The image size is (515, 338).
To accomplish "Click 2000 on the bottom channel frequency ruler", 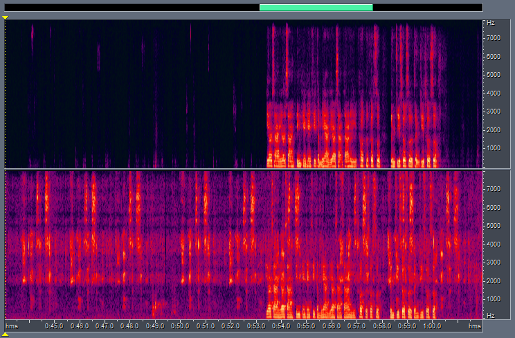I will click(494, 281).
